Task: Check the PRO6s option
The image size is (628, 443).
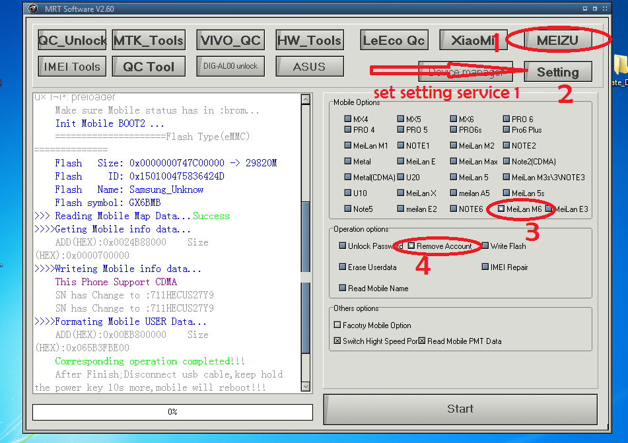Action: [x=454, y=130]
